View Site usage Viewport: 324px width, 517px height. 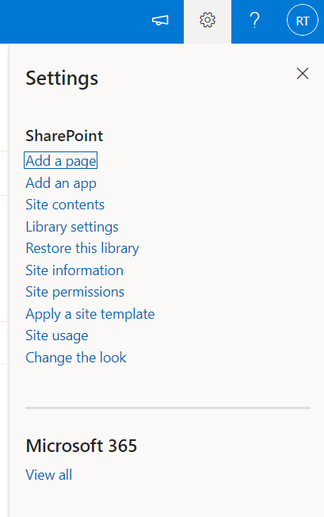click(x=56, y=335)
